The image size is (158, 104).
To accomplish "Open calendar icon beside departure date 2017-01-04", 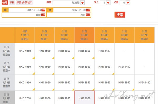I will pyautogui.click(x=43, y=10).
